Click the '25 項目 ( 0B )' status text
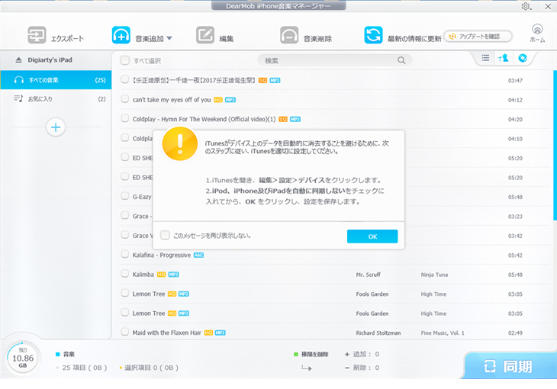 point(85,368)
